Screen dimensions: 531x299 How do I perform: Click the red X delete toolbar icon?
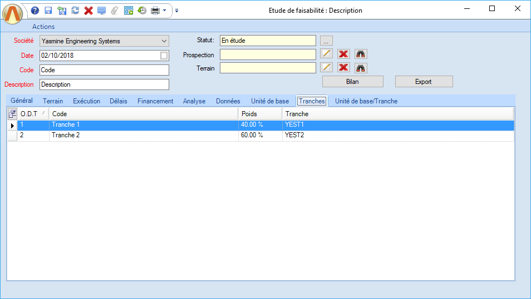tap(88, 10)
